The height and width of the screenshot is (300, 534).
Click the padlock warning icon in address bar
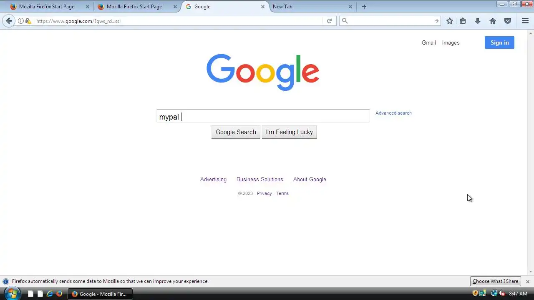(28, 21)
